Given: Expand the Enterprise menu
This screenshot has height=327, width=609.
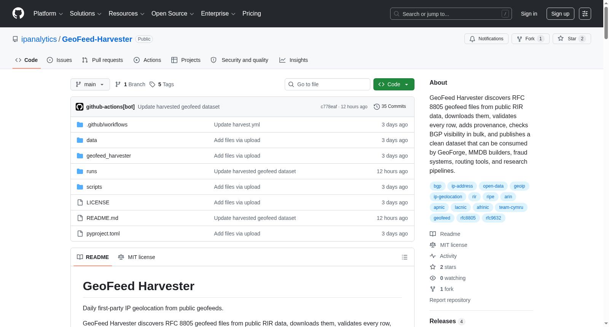Looking at the screenshot, I should (x=218, y=14).
